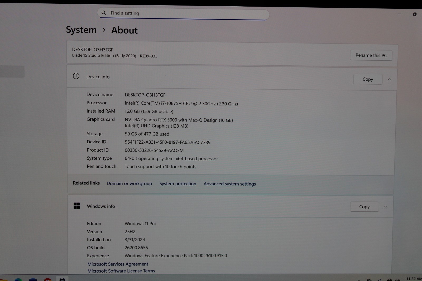
Task: Select Product ID 00330-53226-54529-AAOEM
Action: tap(154, 151)
